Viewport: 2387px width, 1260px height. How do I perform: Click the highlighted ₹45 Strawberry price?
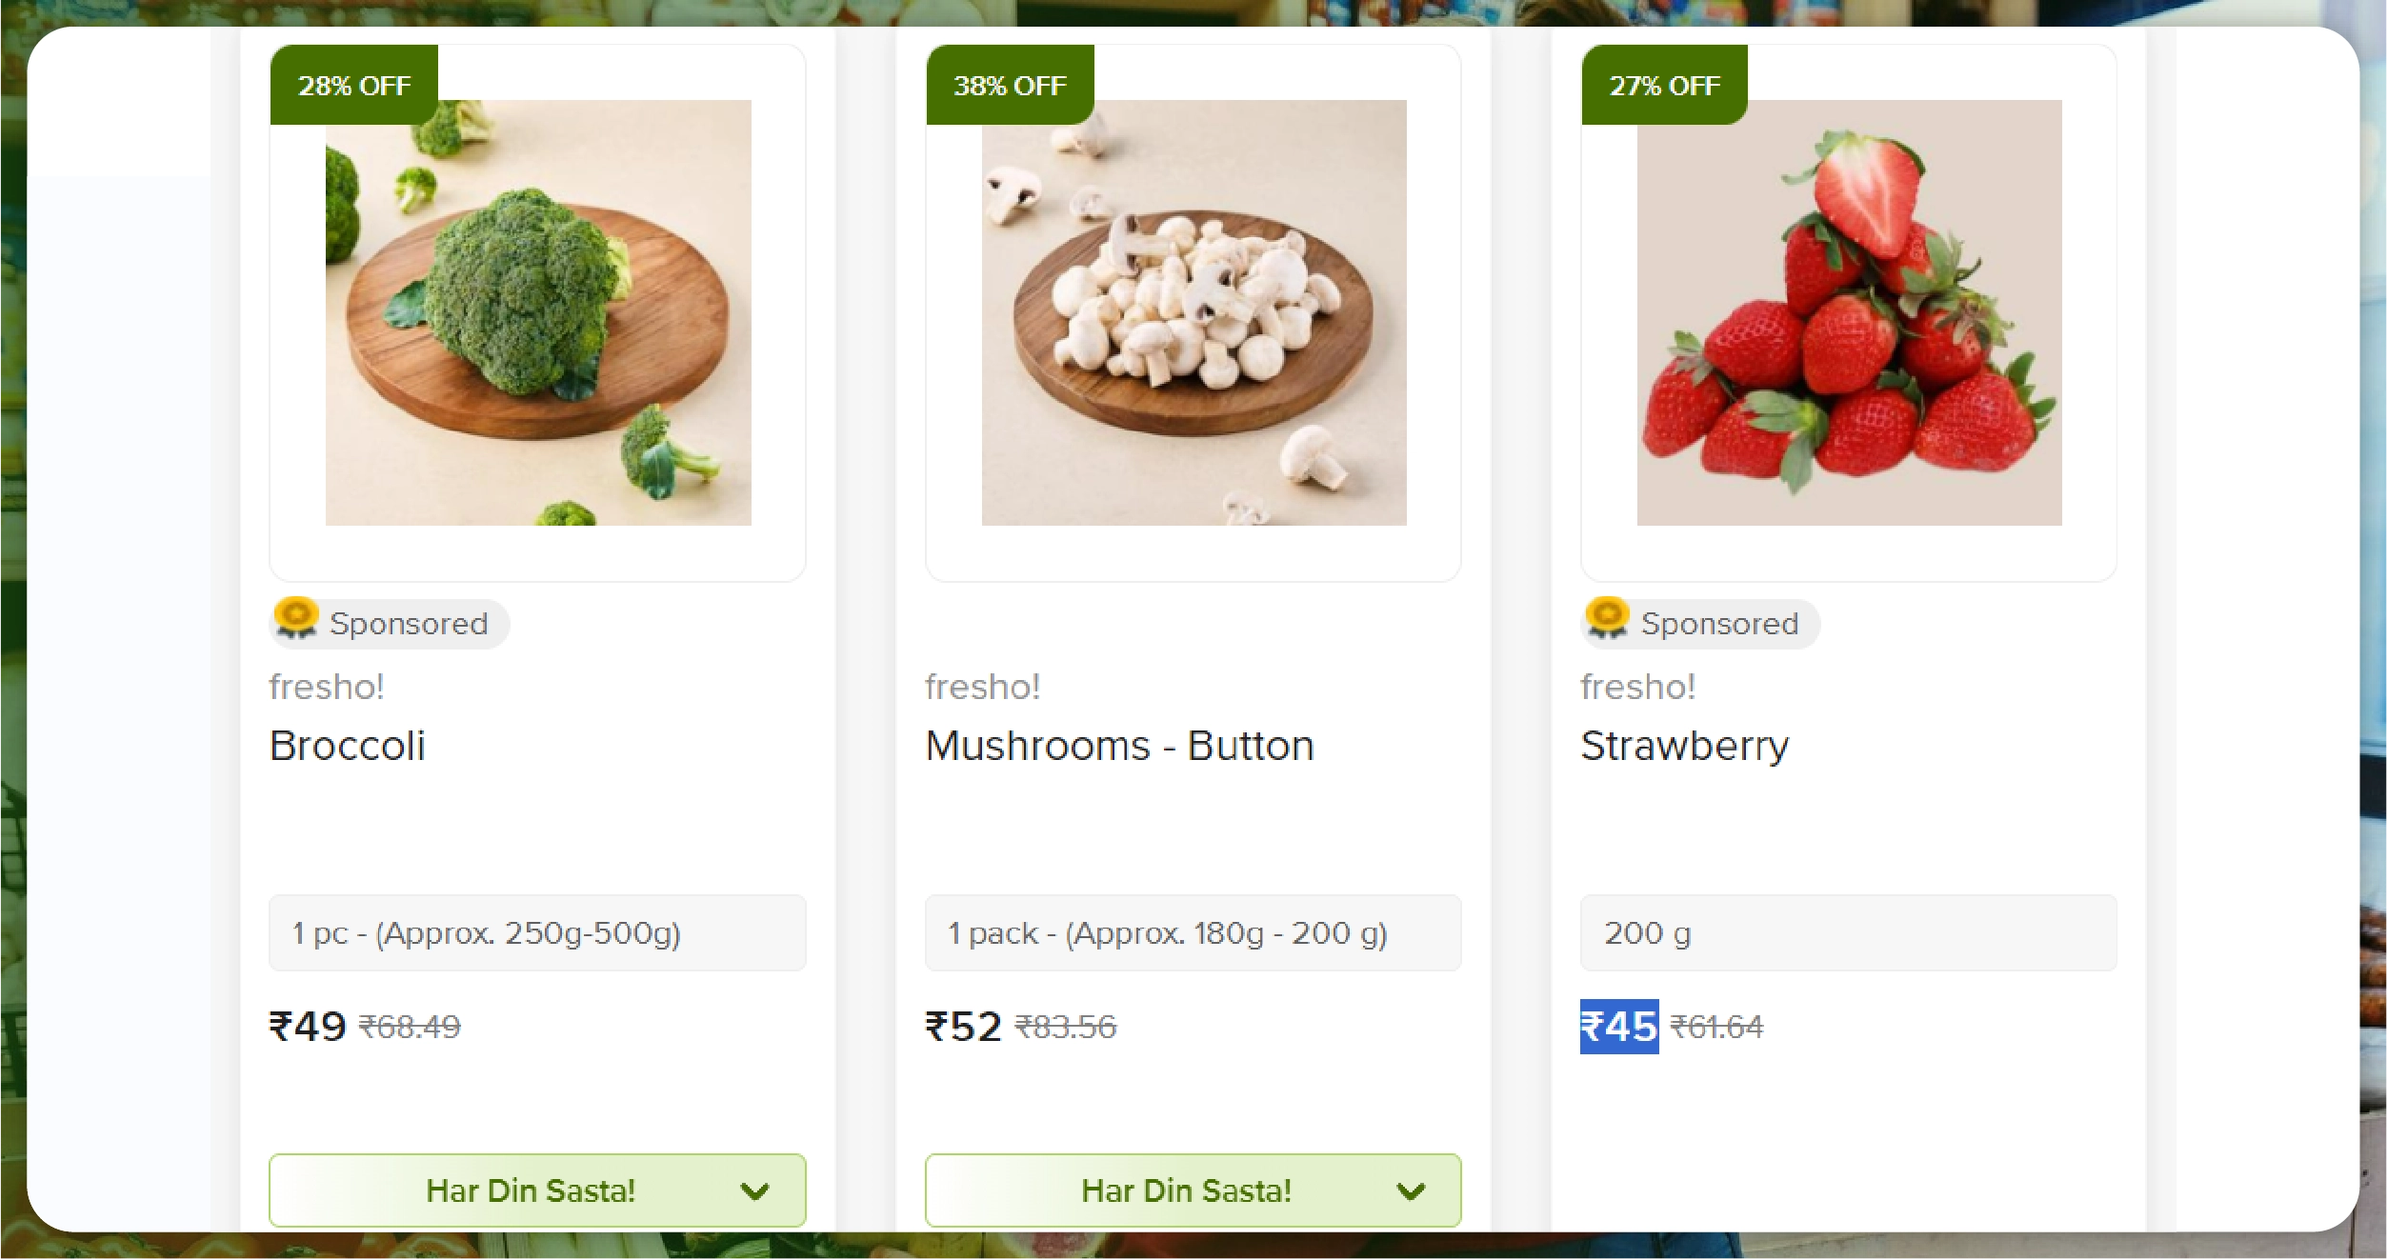1619,1027
